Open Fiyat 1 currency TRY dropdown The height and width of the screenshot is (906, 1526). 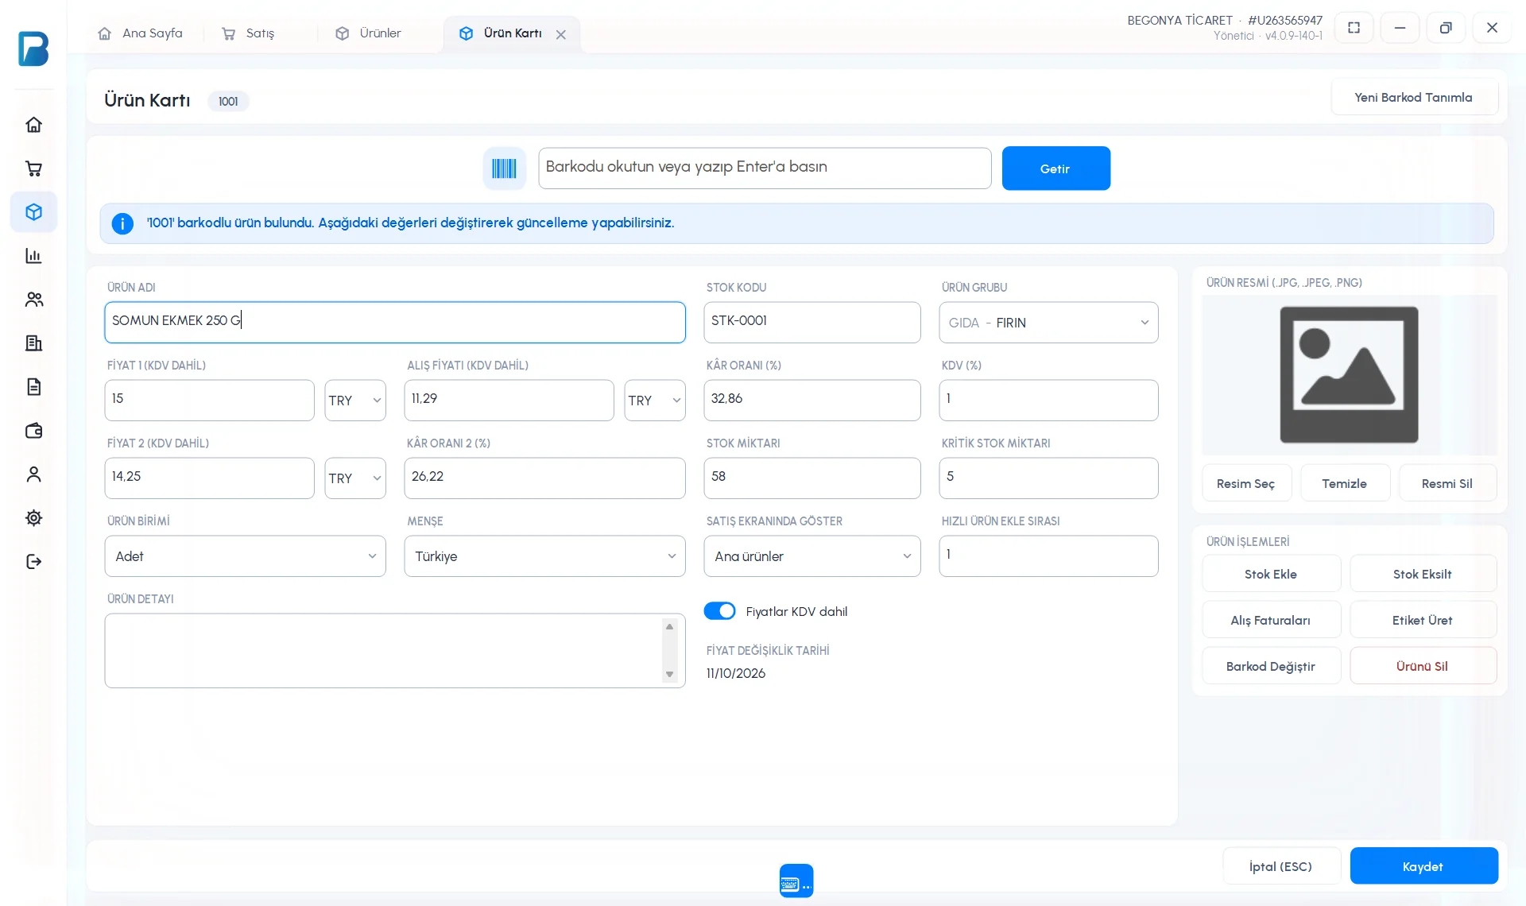pos(354,401)
